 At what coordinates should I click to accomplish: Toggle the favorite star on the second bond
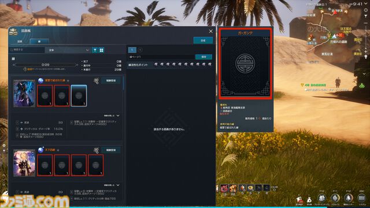pyautogui.click(x=58, y=150)
